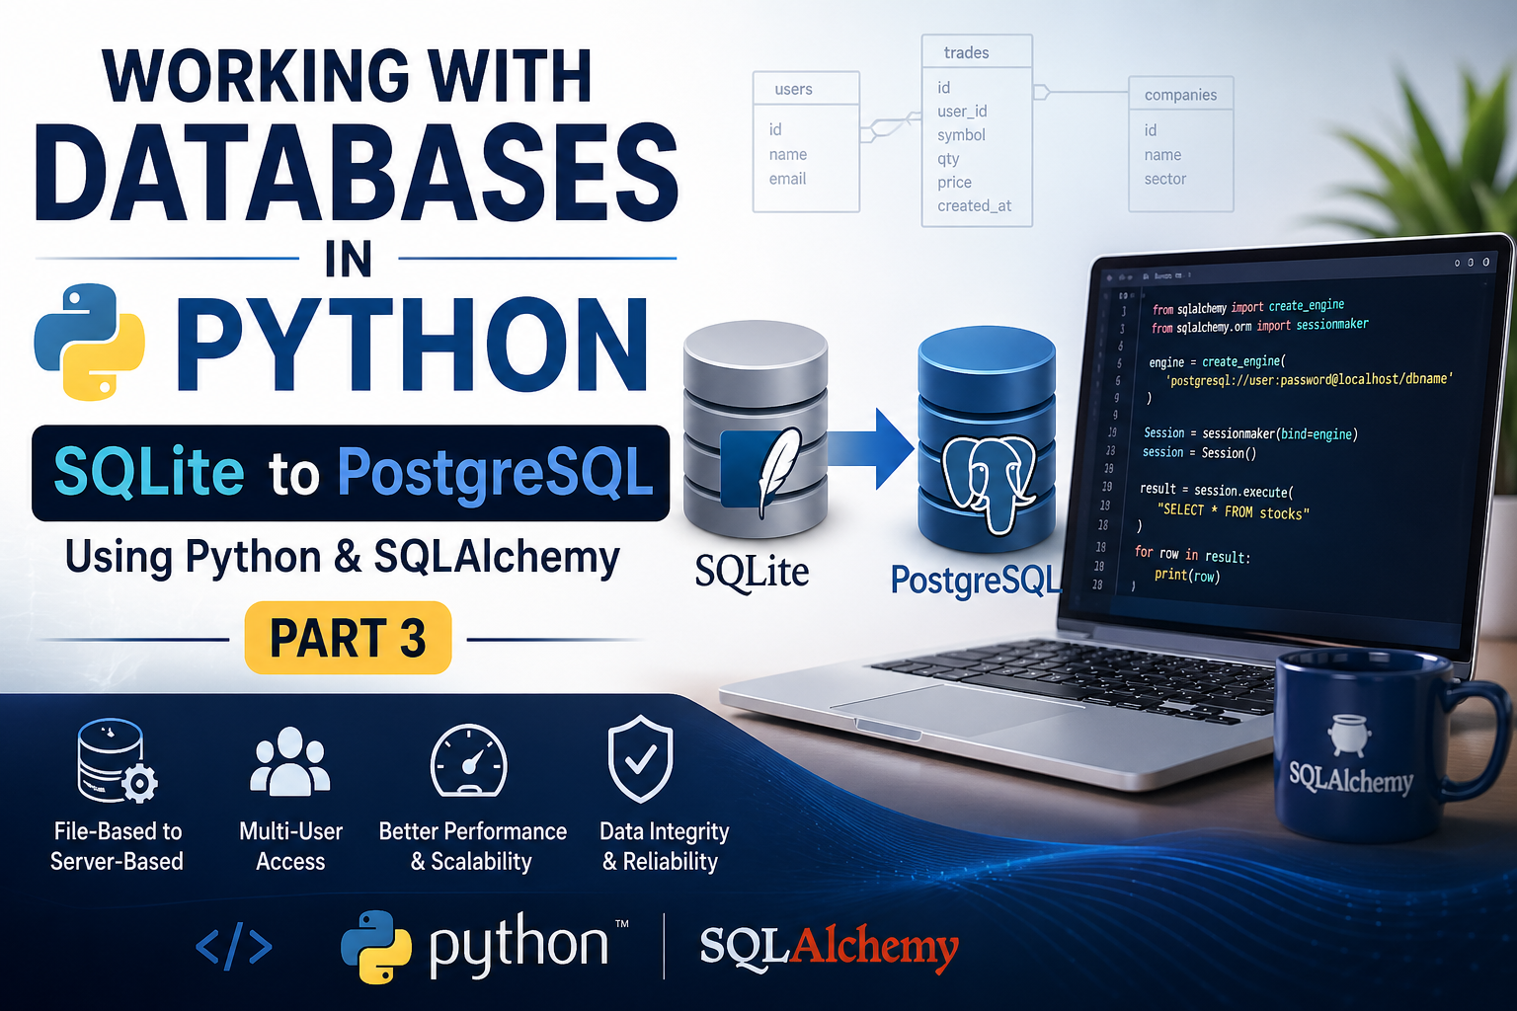Select the price field in trades table

pos(954,183)
